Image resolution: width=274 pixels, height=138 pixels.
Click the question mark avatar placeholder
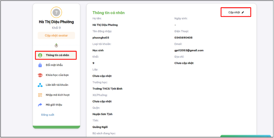(x=56, y=12)
